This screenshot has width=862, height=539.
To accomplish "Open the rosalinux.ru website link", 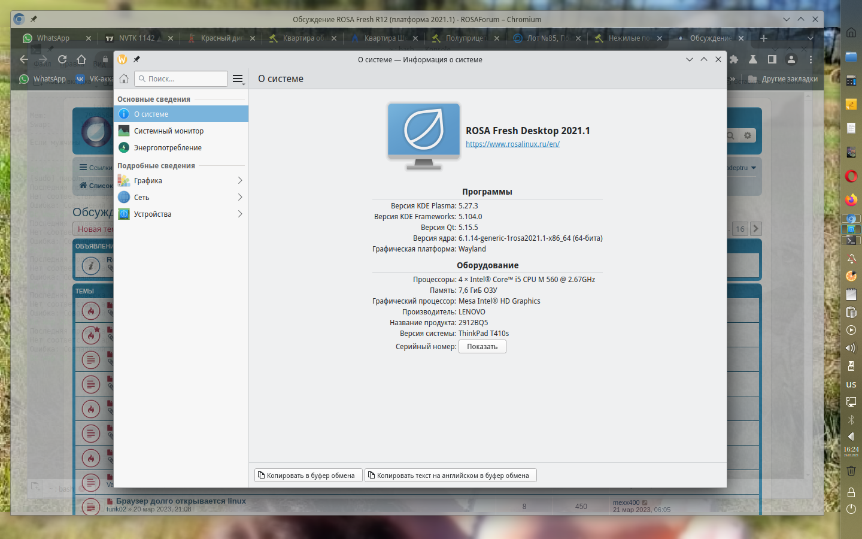I will [x=512, y=144].
